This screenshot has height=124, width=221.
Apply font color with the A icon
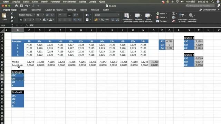tap(51, 20)
